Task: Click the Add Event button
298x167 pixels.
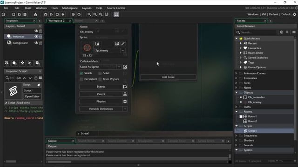Action: [x=168, y=77]
